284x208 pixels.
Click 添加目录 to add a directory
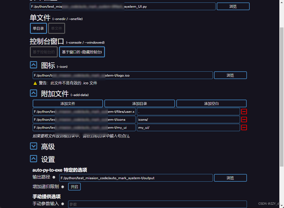tap(139, 103)
